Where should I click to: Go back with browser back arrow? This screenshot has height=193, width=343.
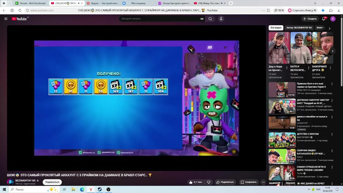(4, 10)
